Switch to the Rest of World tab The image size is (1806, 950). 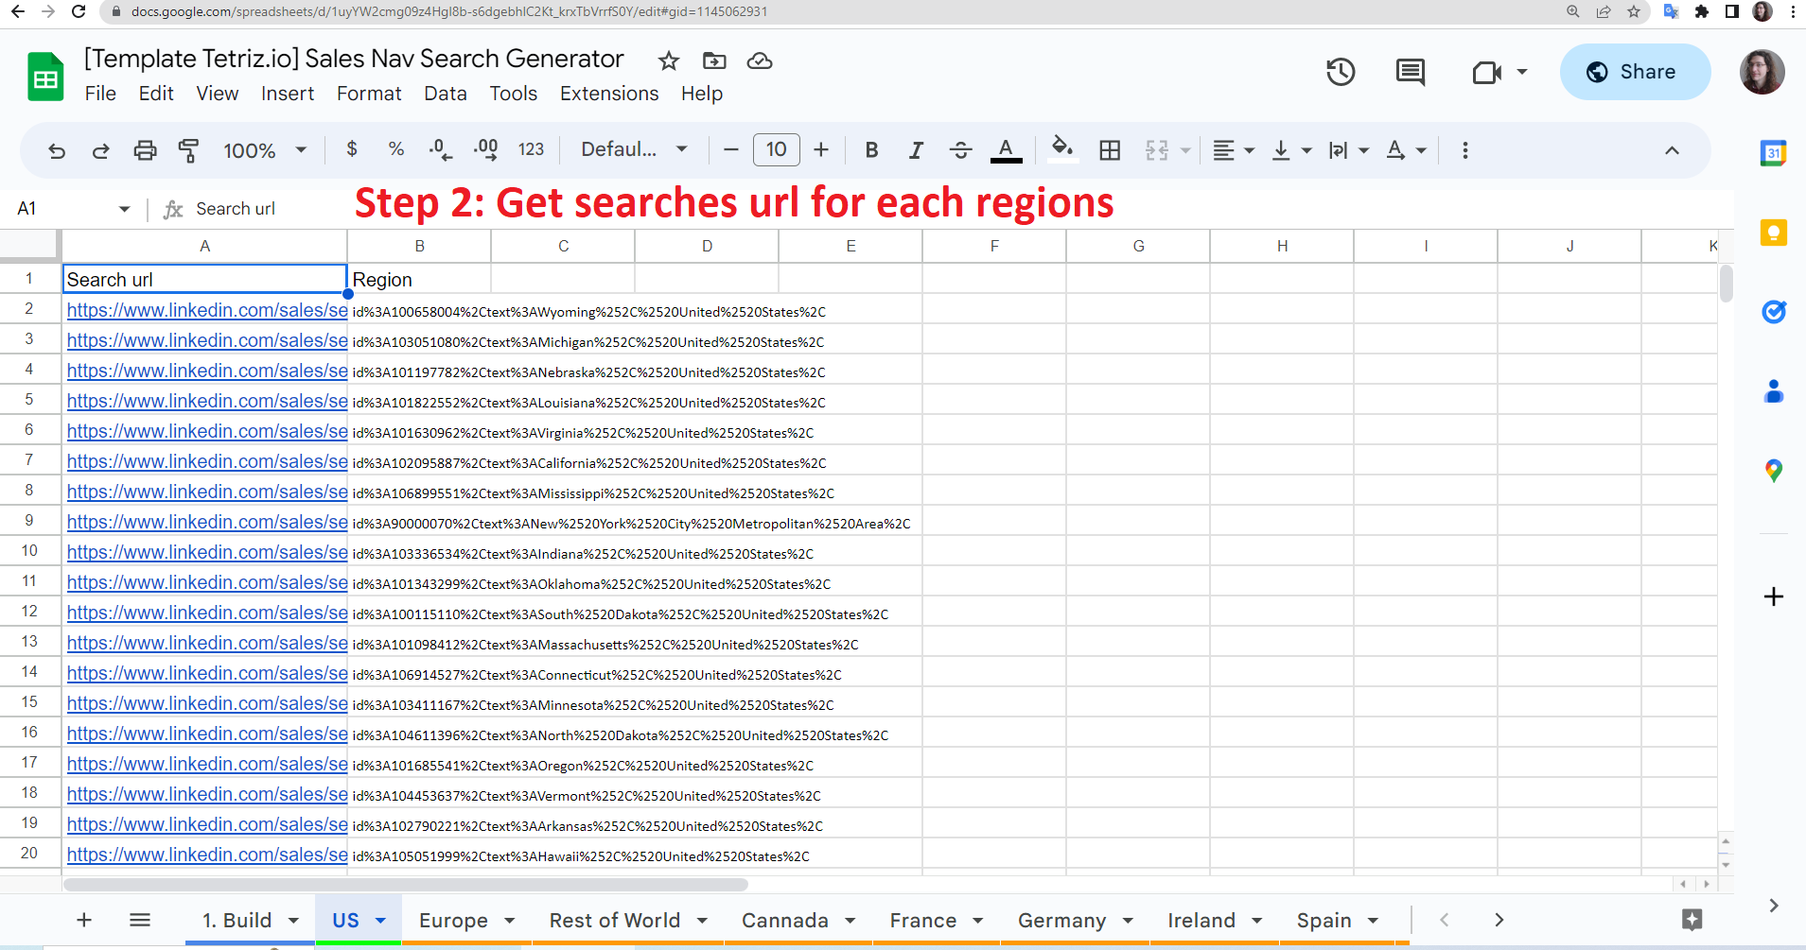(x=615, y=921)
